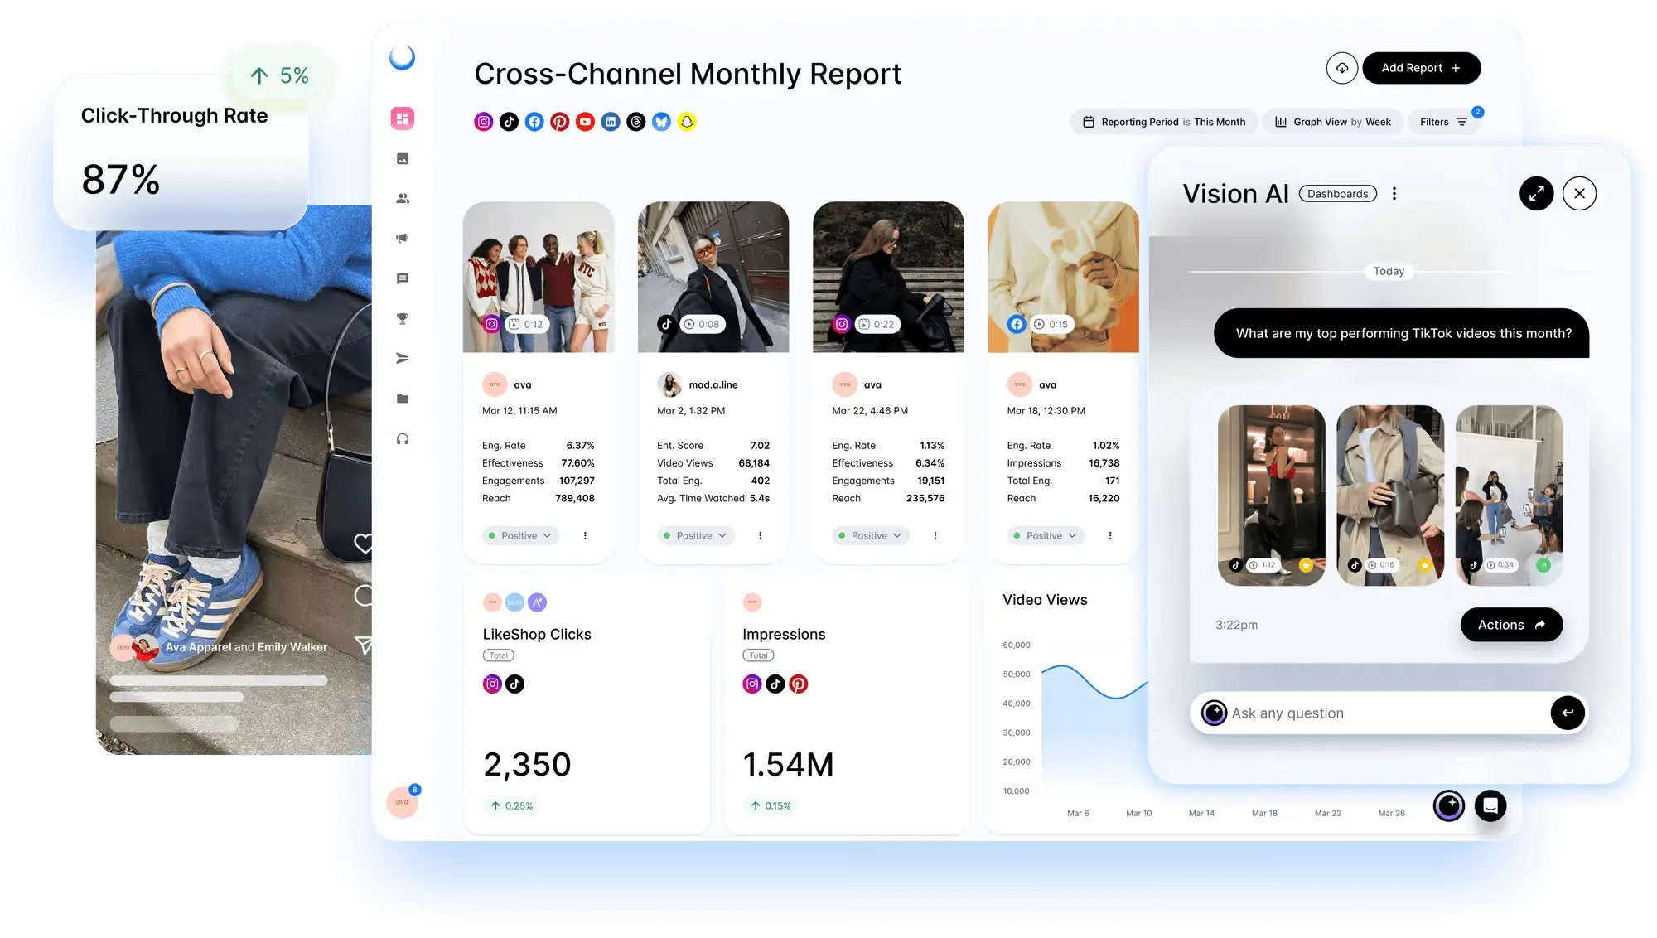
Task: Open the Filters control
Action: (x=1443, y=122)
